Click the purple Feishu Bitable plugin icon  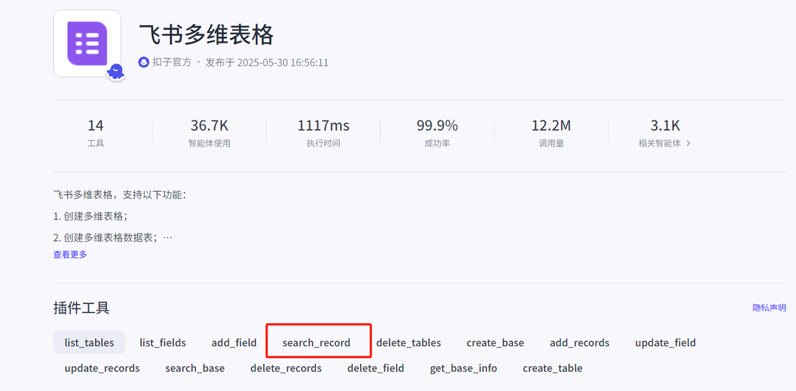(87, 44)
